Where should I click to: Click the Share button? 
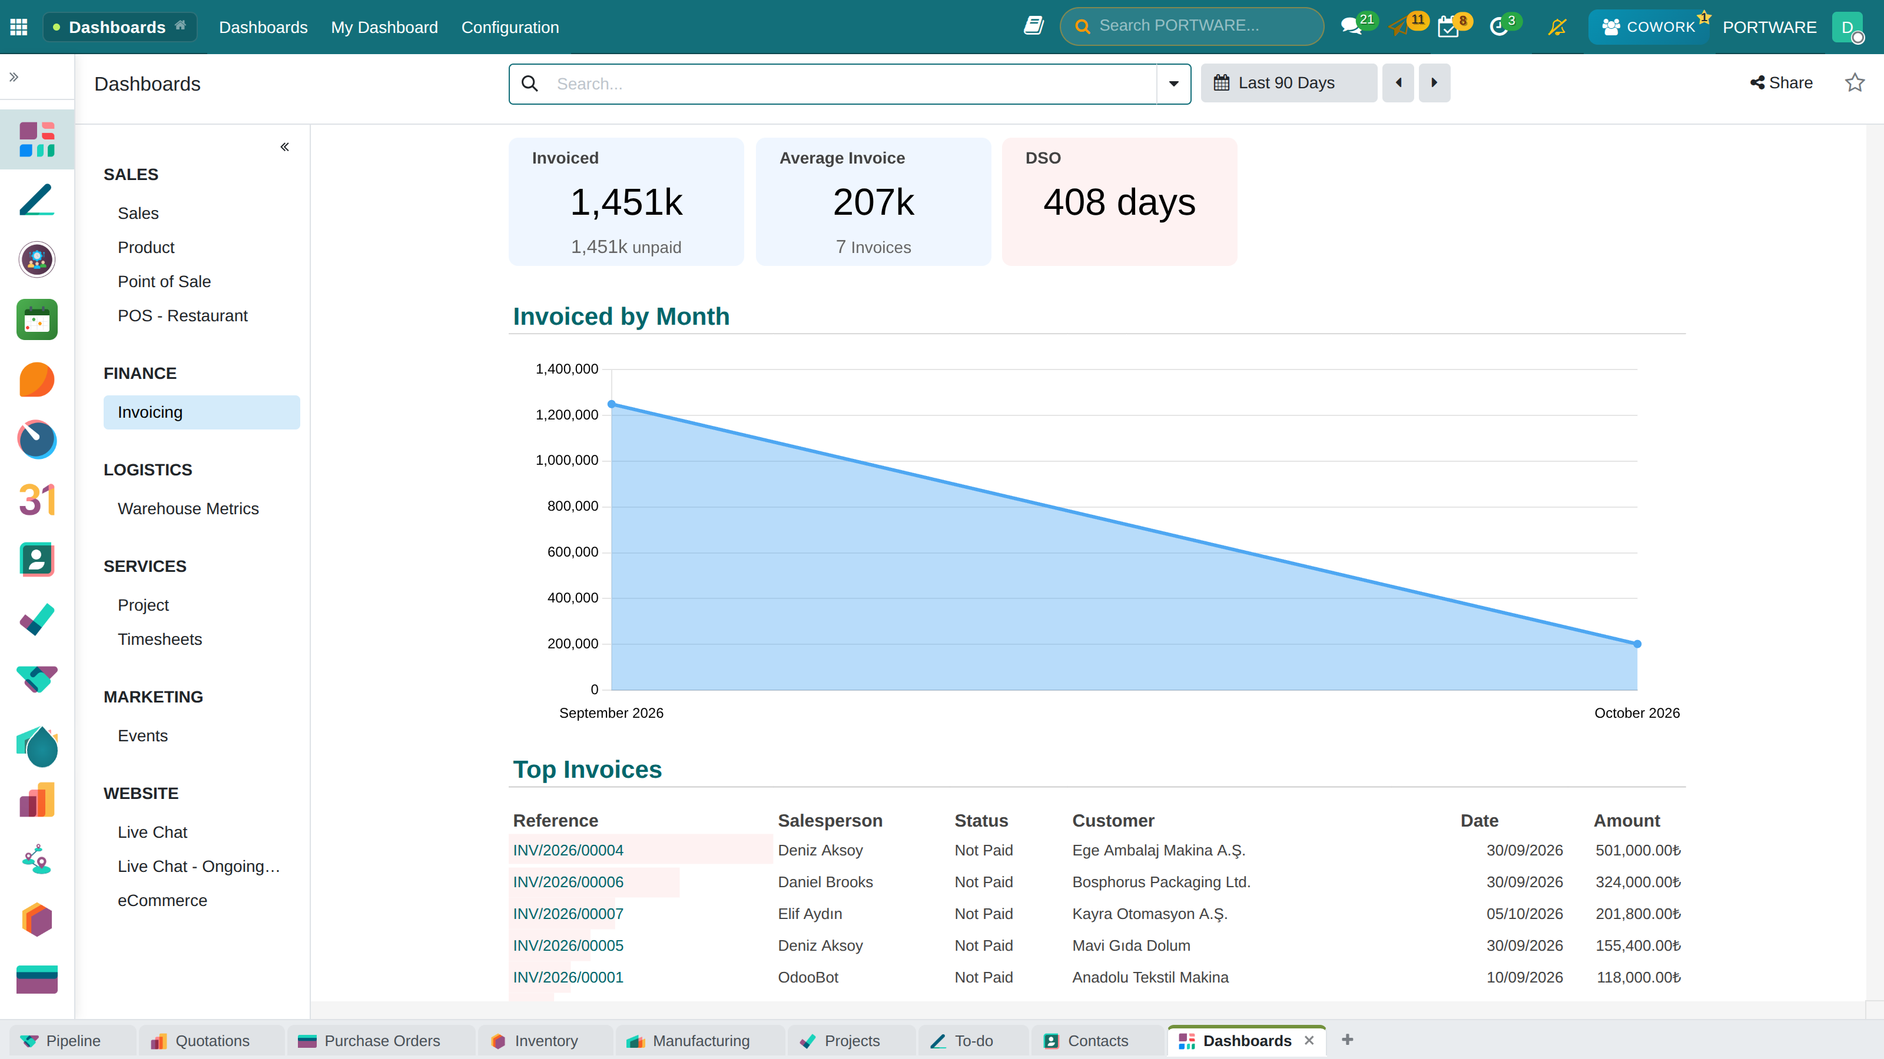click(1782, 82)
